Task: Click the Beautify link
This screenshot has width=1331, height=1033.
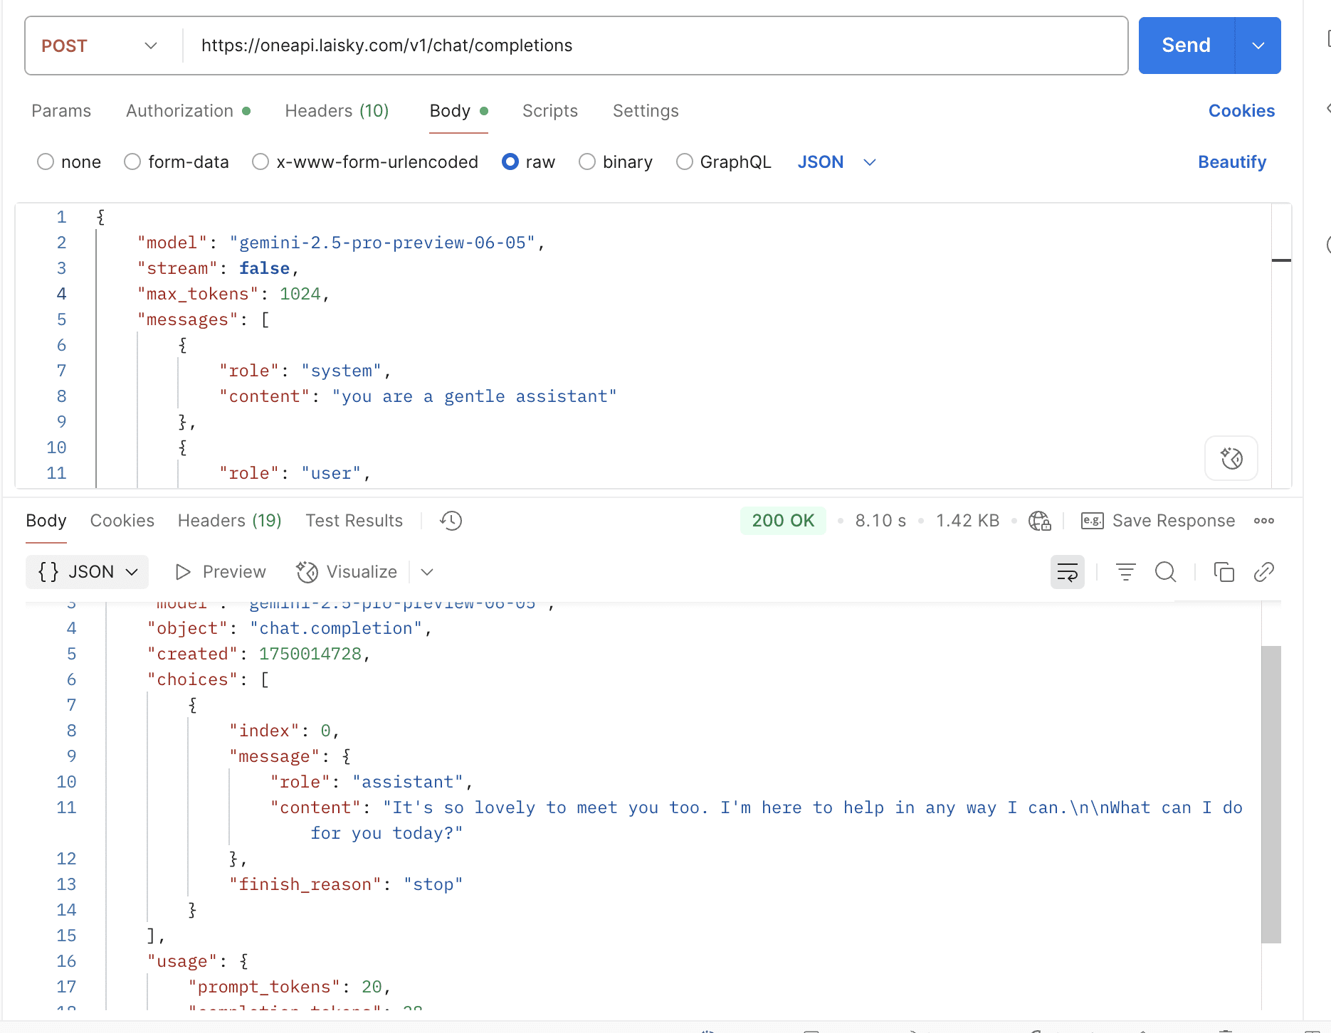Action: [x=1231, y=162]
